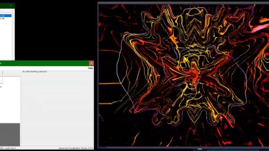Image resolution: width=269 pixels, height=151 pixels.
Task: Select the highlighted blue list entry
Action: (5, 16)
